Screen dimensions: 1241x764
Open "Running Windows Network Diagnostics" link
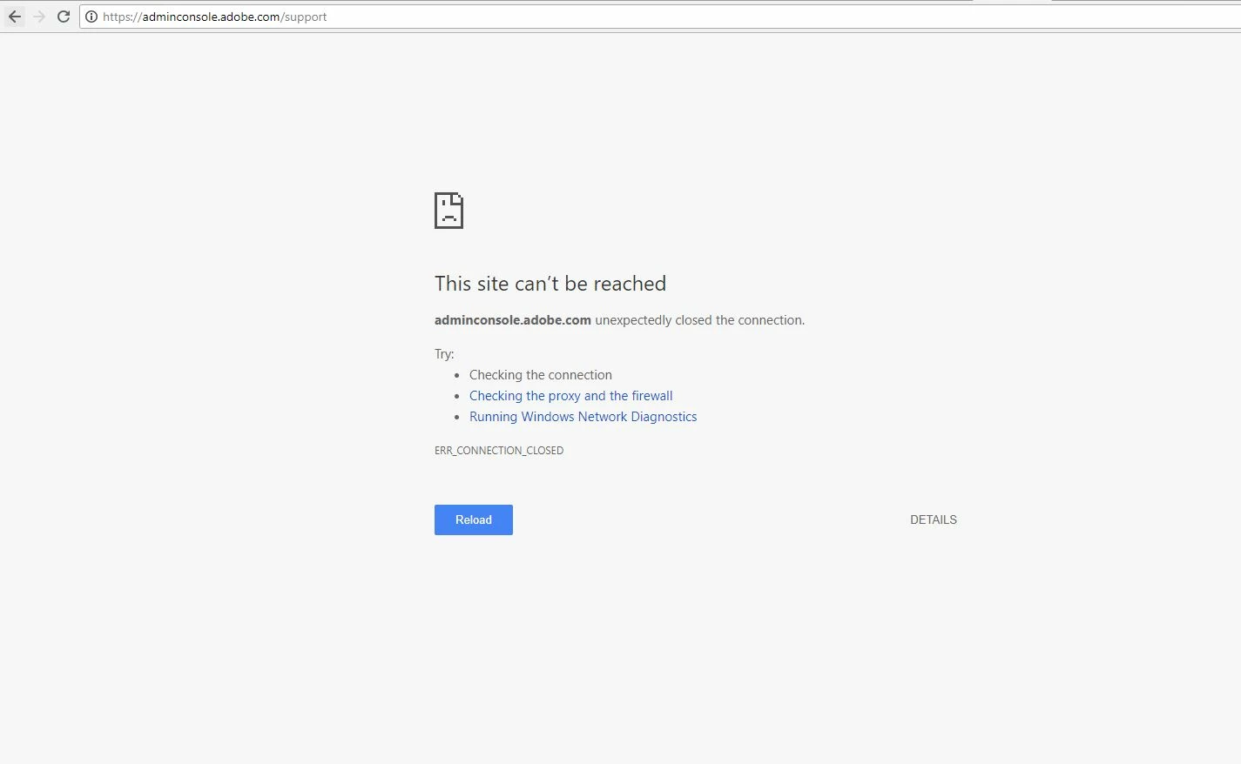pos(583,417)
